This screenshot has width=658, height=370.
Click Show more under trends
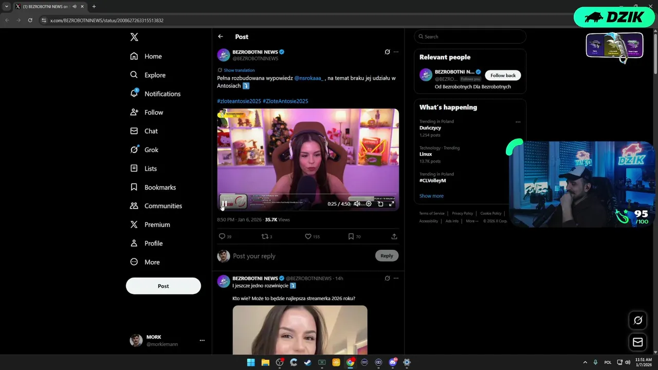pyautogui.click(x=431, y=196)
